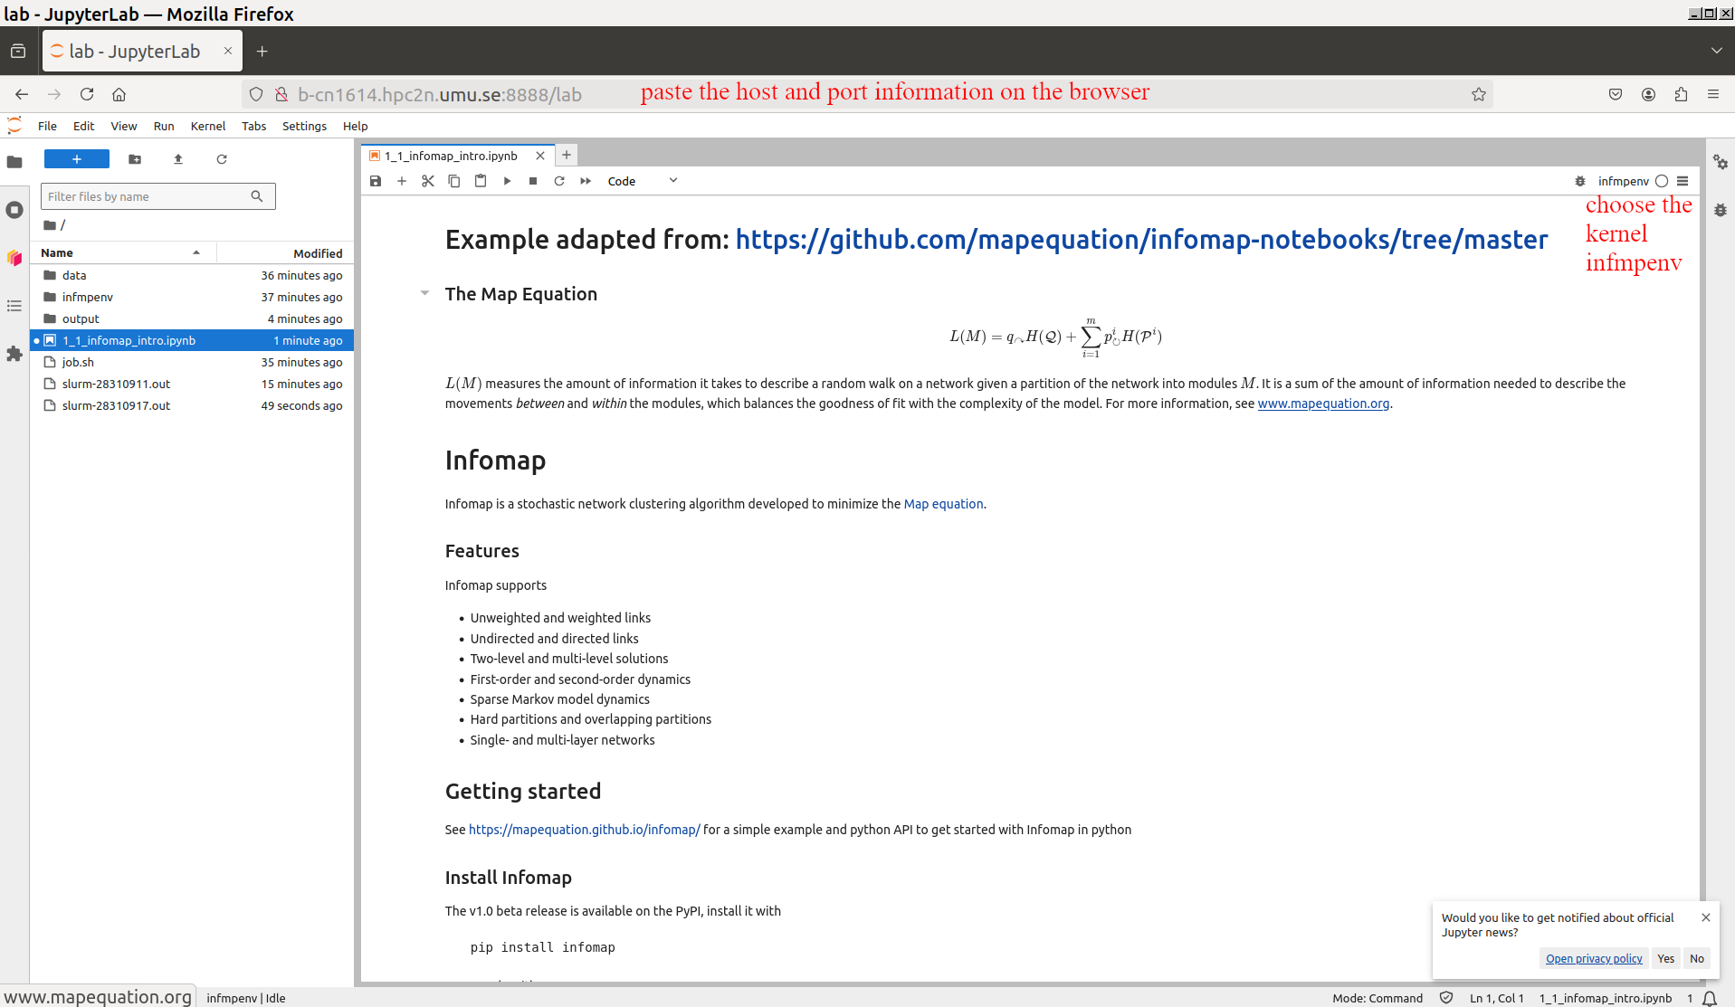Open the notebook toolbar hamburger menu icon
The image size is (1735, 1007).
click(1683, 181)
